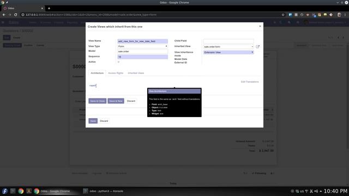Image resolution: width=349 pixels, height=196 pixels.
Task: Click the architecture code editor text
Action: point(93,85)
